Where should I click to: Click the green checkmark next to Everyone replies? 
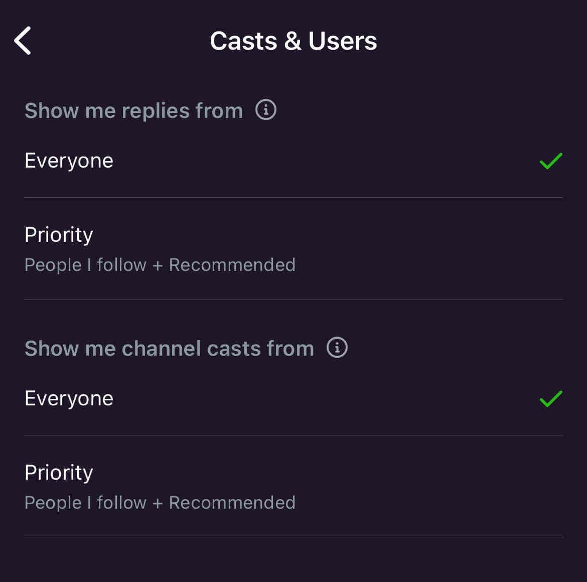tap(551, 161)
